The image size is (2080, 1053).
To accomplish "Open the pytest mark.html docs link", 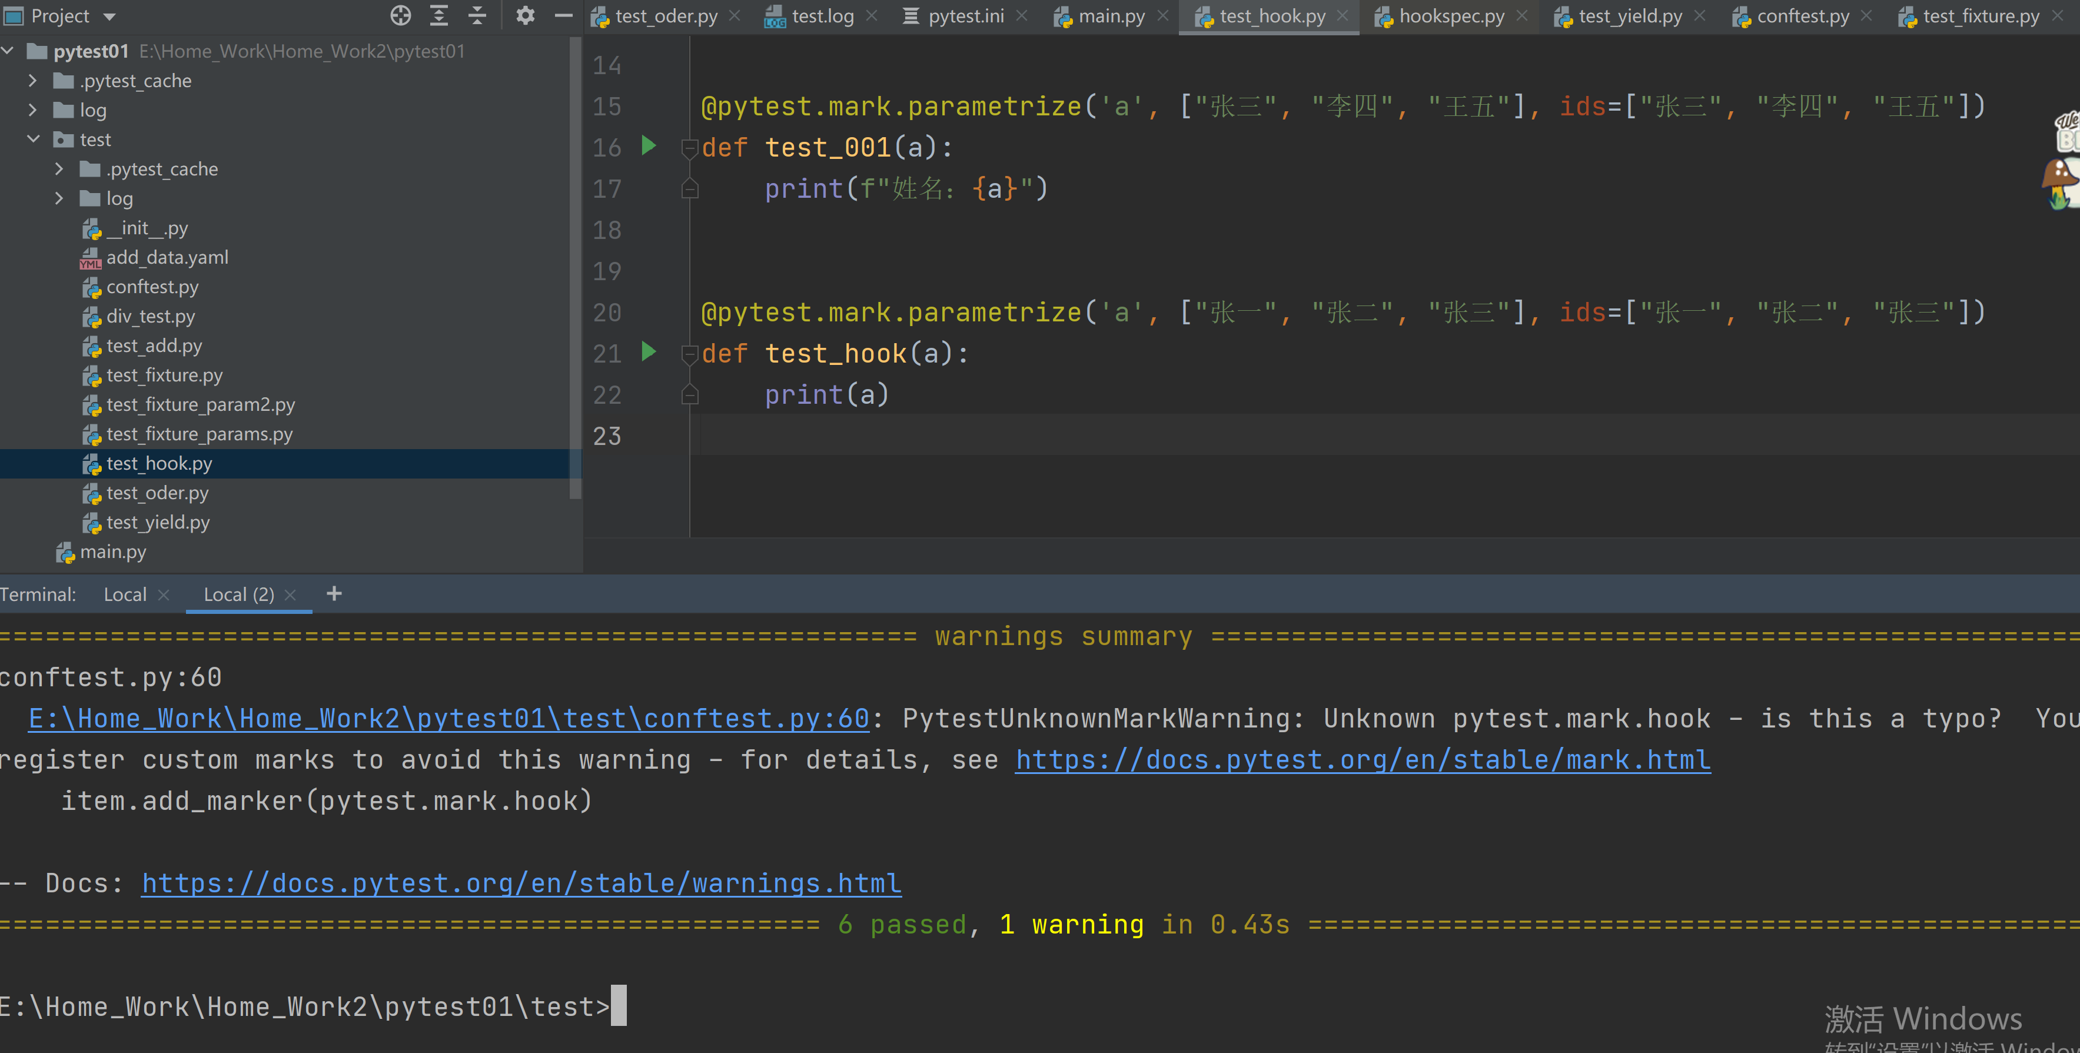I will click(1362, 760).
